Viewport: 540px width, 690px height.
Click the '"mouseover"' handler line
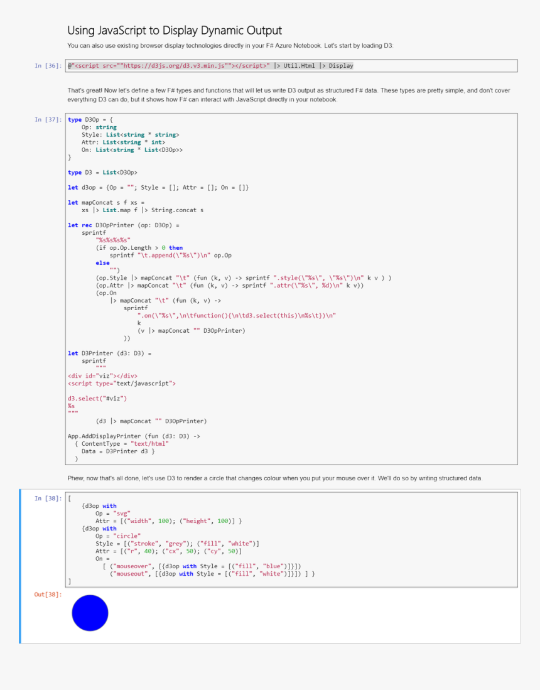tap(202, 566)
